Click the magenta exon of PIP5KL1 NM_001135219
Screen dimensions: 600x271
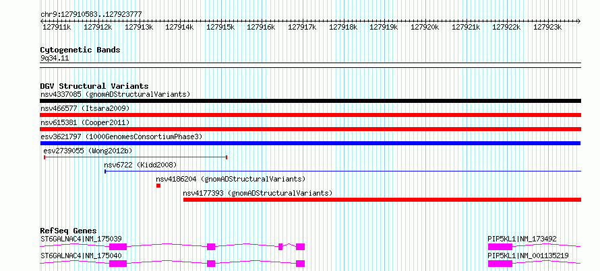[500, 264]
